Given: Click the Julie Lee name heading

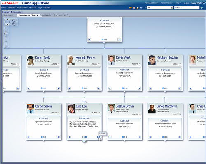Looking at the screenshot, I should (81, 106).
